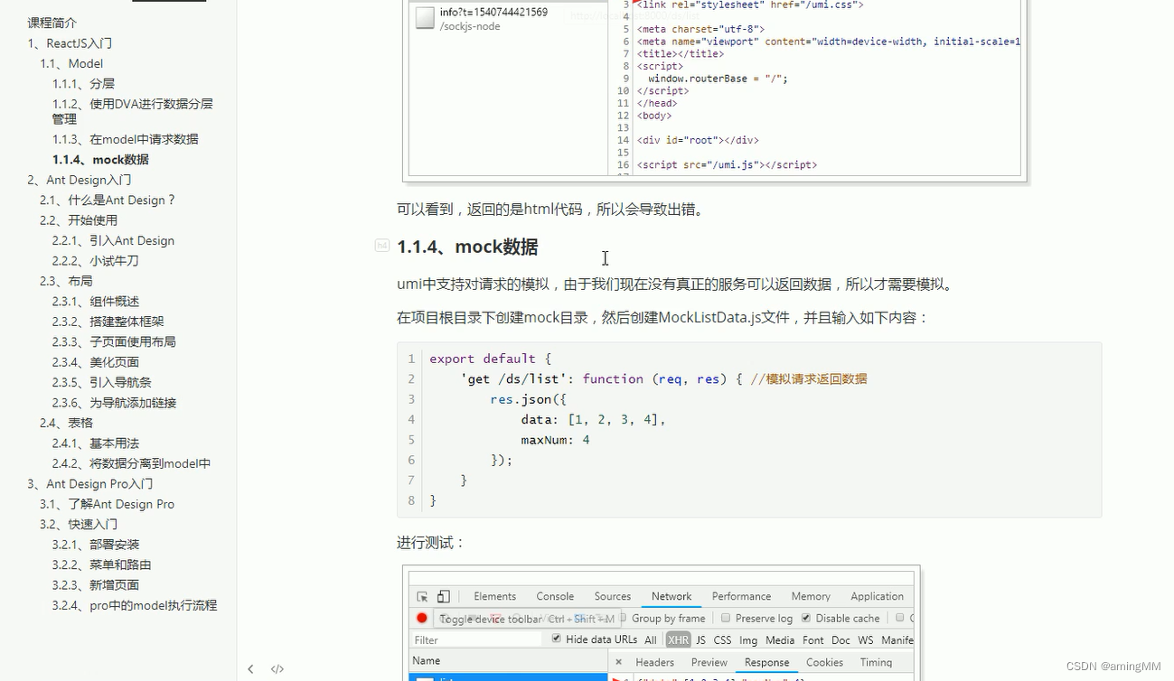Go to outline item 2.2.1、引入Ant Design
This screenshot has width=1174, height=681.
pos(113,240)
